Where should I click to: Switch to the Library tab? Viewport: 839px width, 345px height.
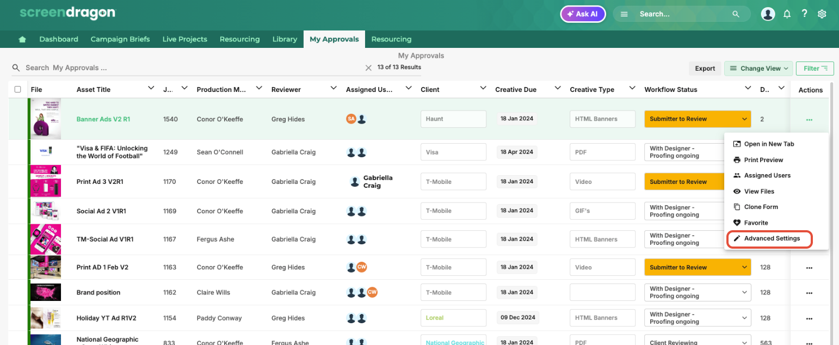[285, 39]
